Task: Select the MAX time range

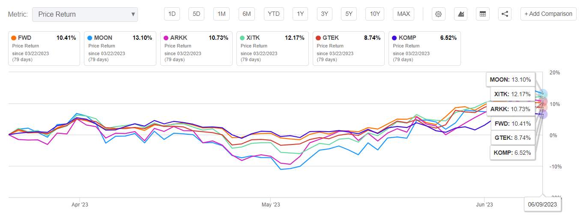Action: (404, 14)
